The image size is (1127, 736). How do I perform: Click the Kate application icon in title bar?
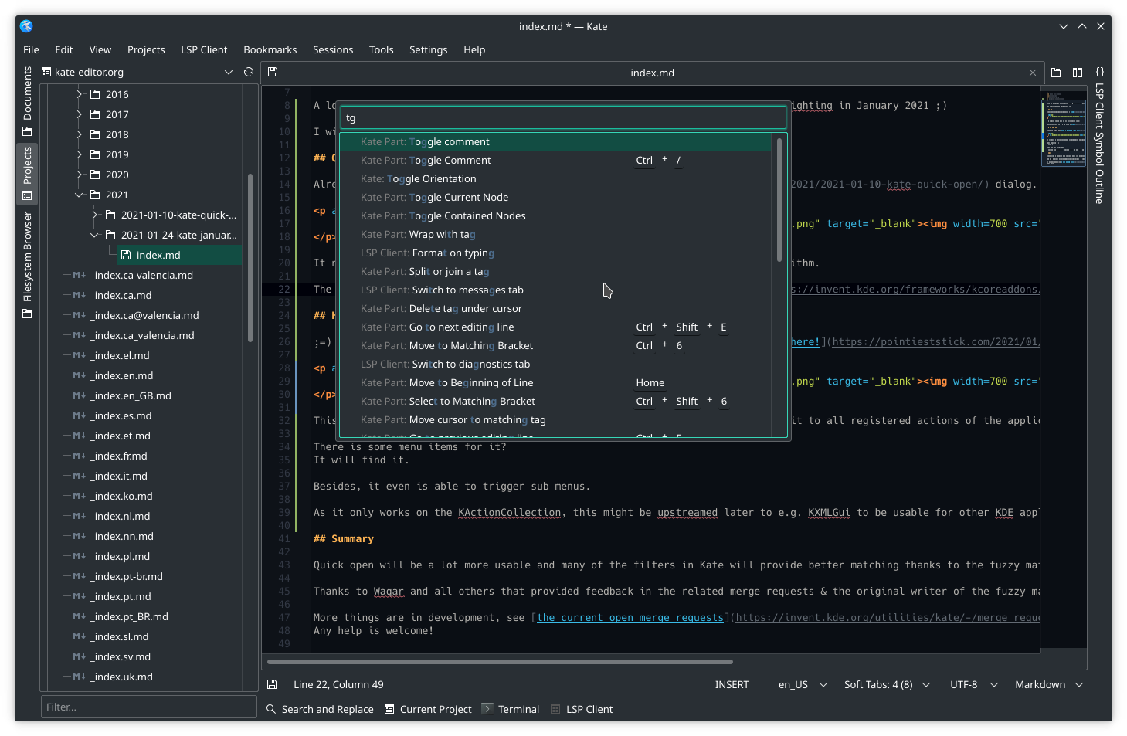click(26, 26)
